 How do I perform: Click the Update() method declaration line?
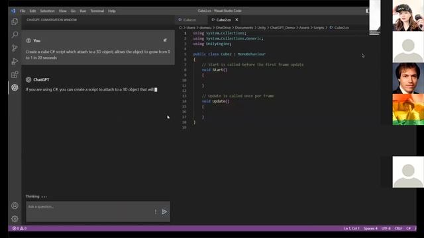215,101
